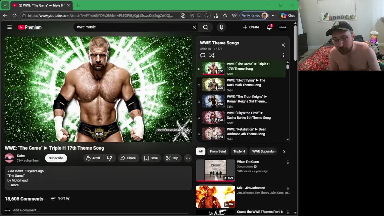Image resolution: width=384 pixels, height=216 pixels.
Task: Open the Create button
Action: (251, 27)
